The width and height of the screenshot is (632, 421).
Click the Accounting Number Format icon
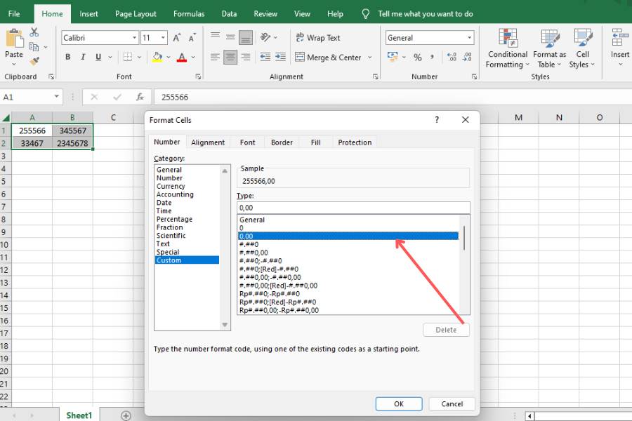(x=392, y=56)
